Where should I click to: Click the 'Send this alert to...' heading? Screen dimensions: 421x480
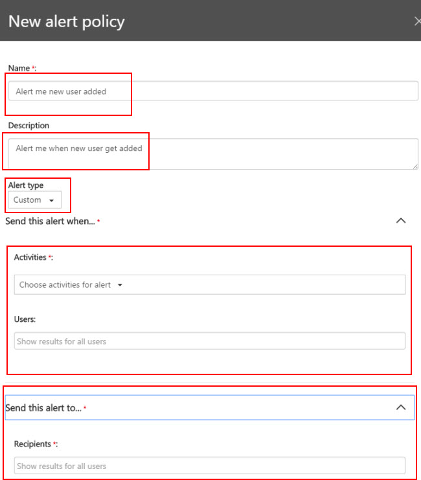(43, 408)
